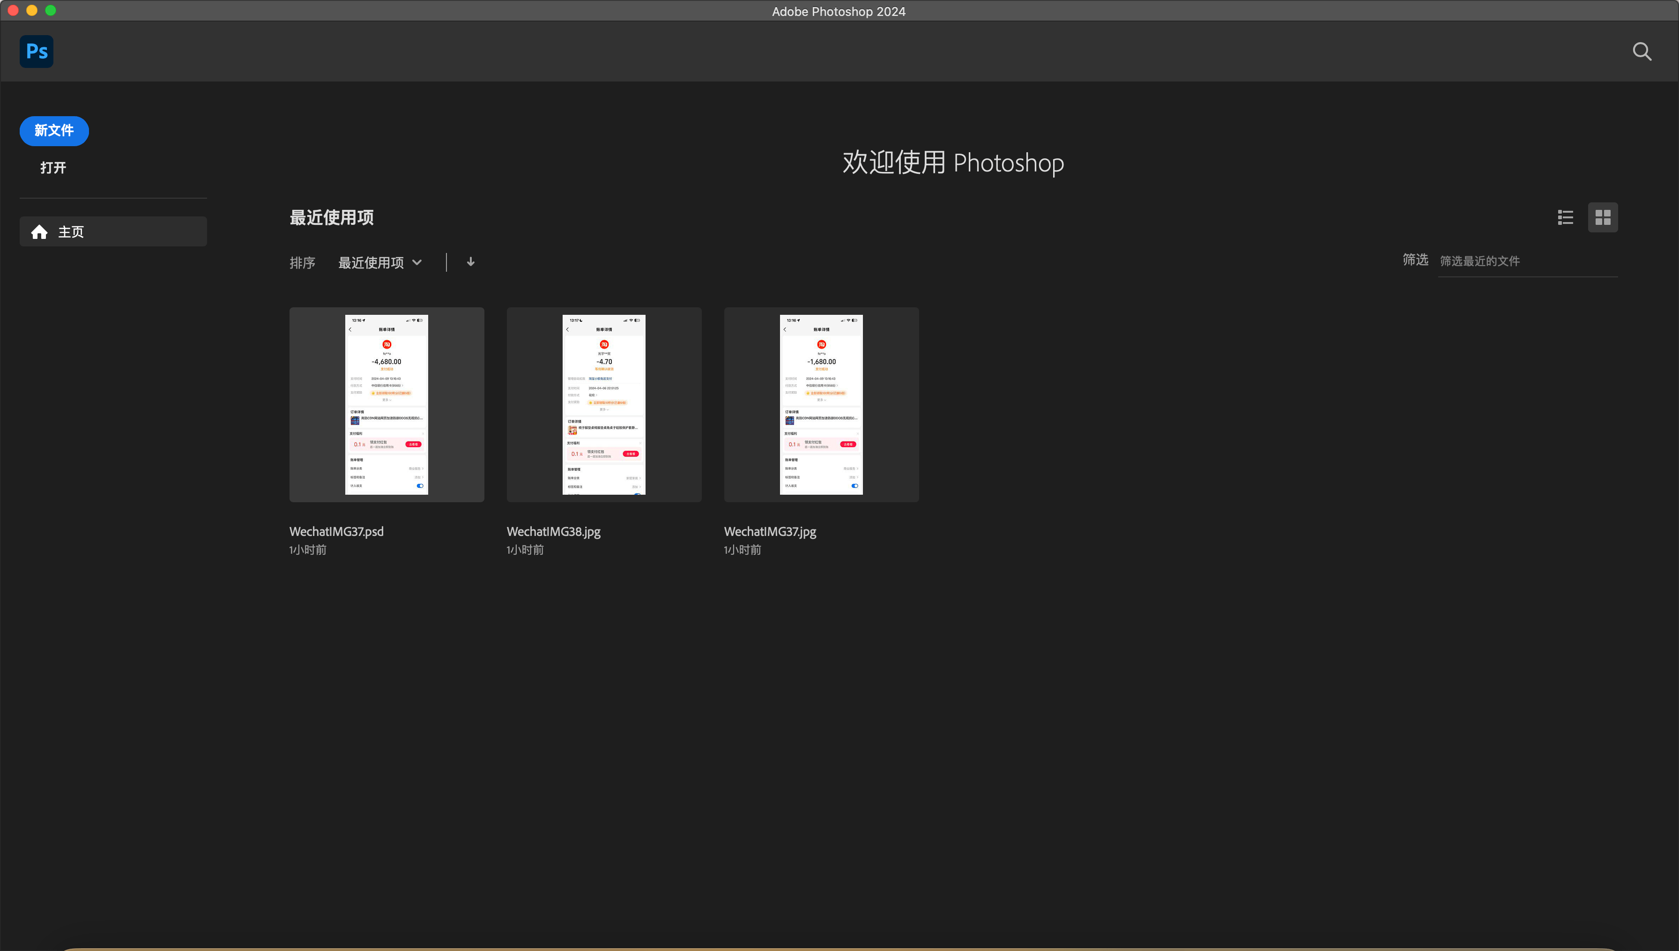The width and height of the screenshot is (1679, 951).
Task: Click 1小时前 under WechatIMG38.jpg
Action: point(525,550)
